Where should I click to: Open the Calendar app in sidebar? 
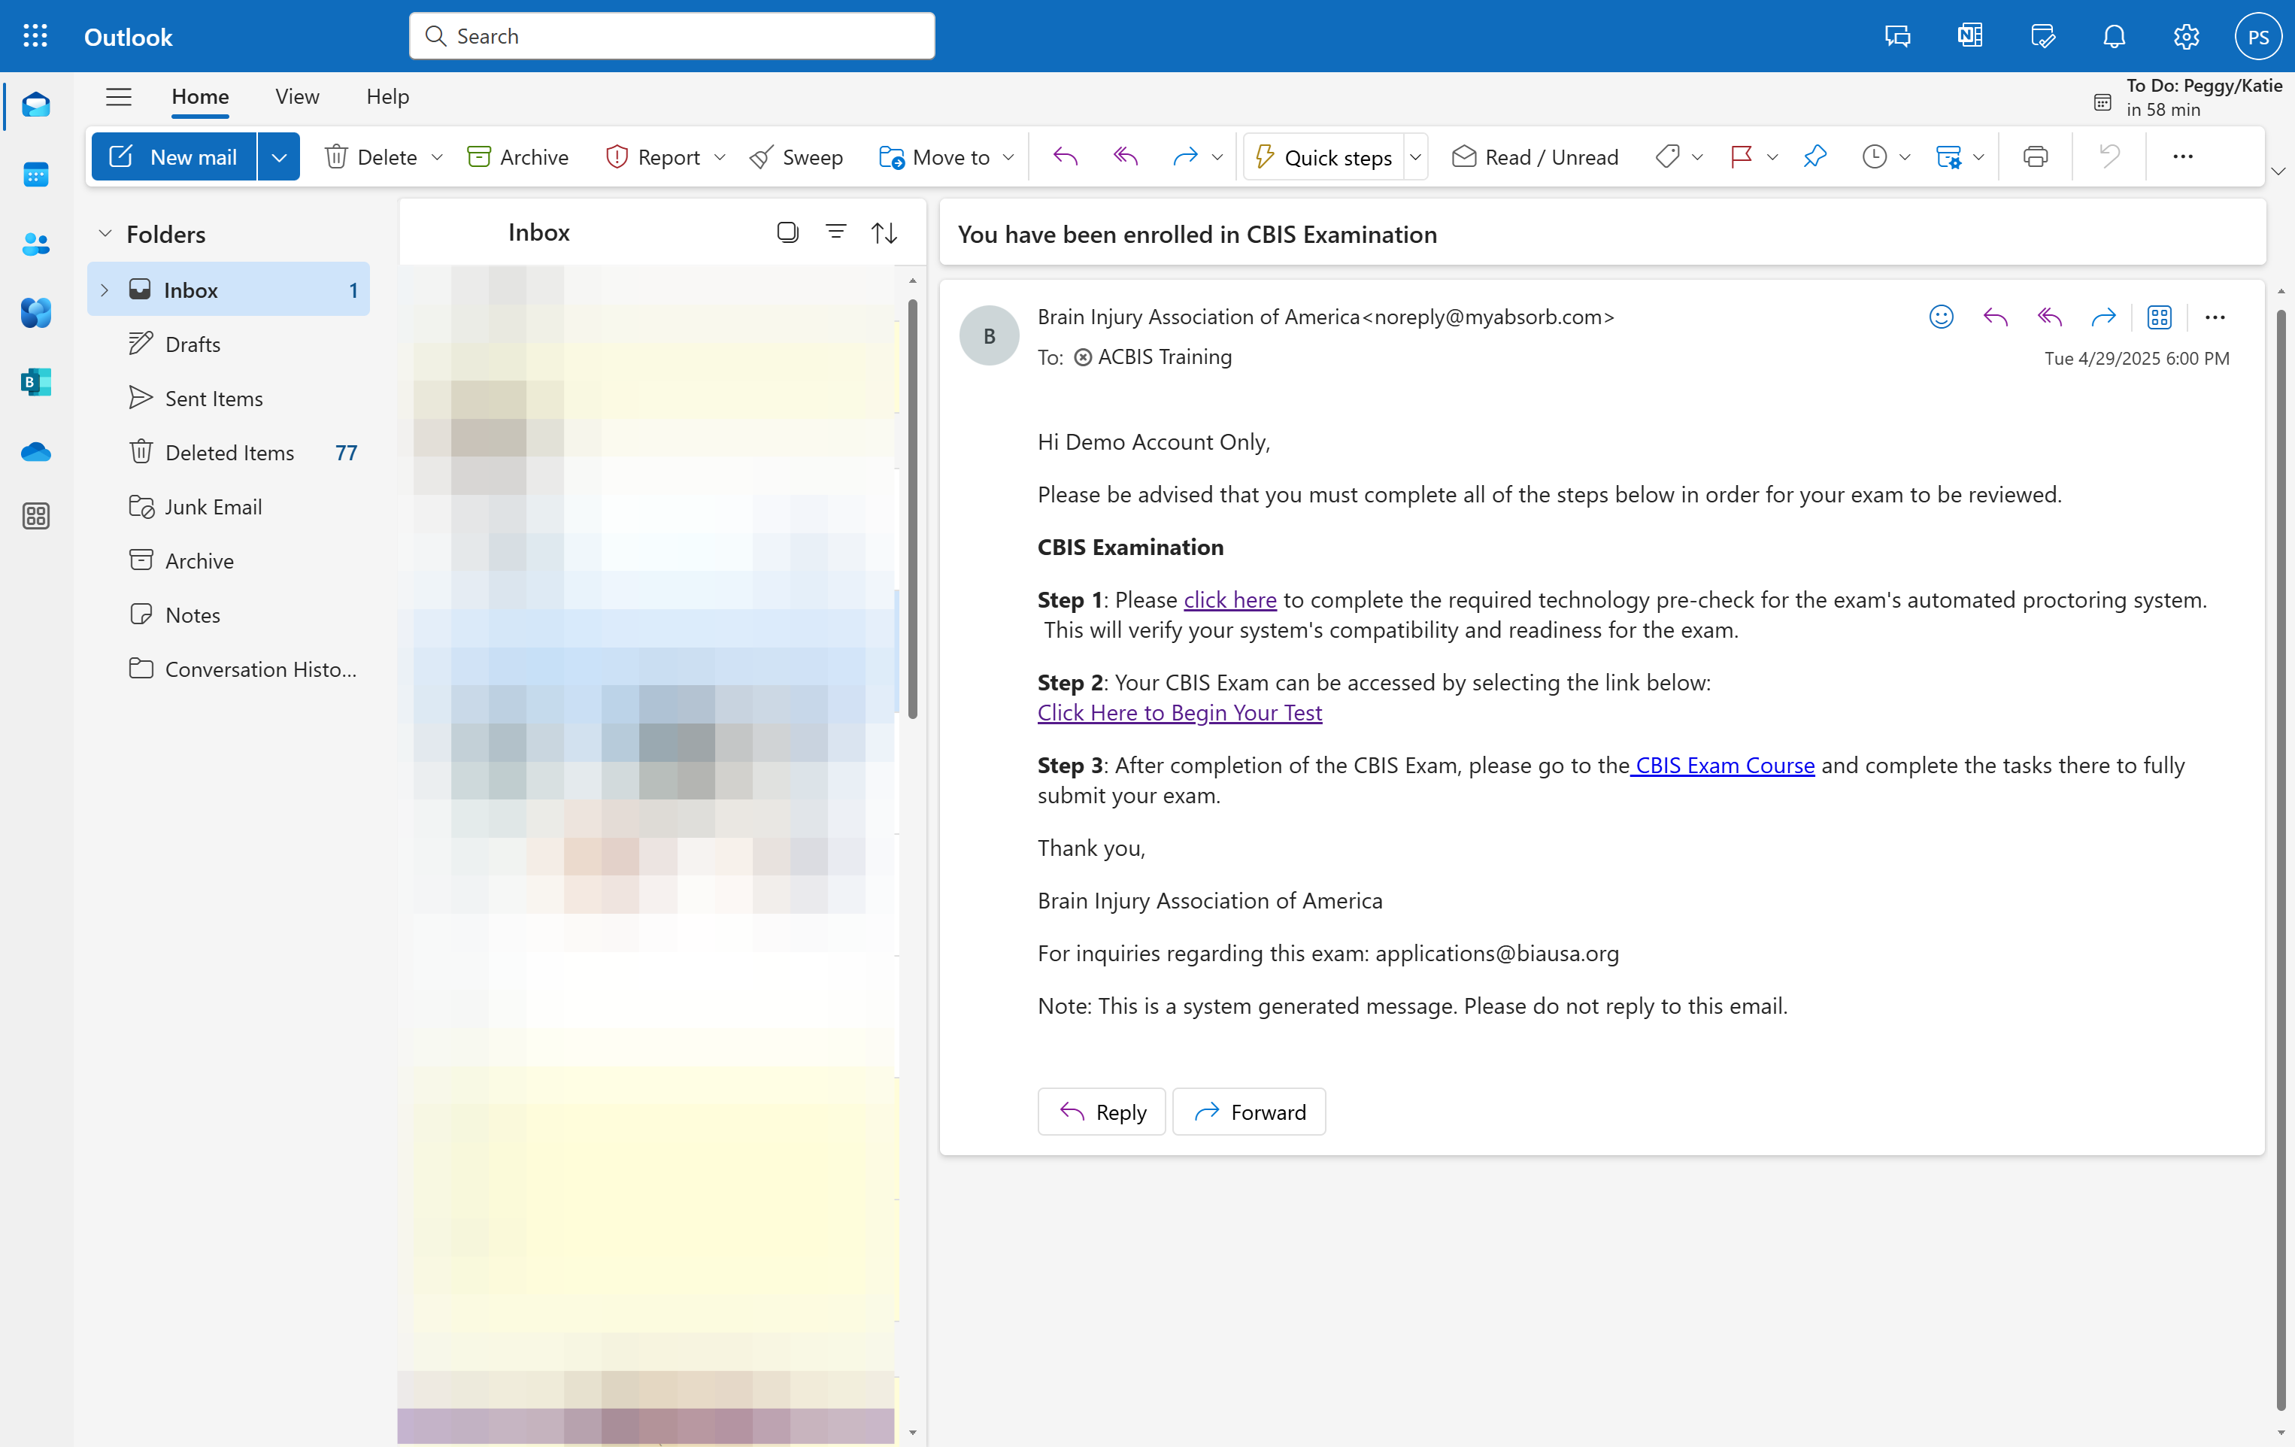35,174
